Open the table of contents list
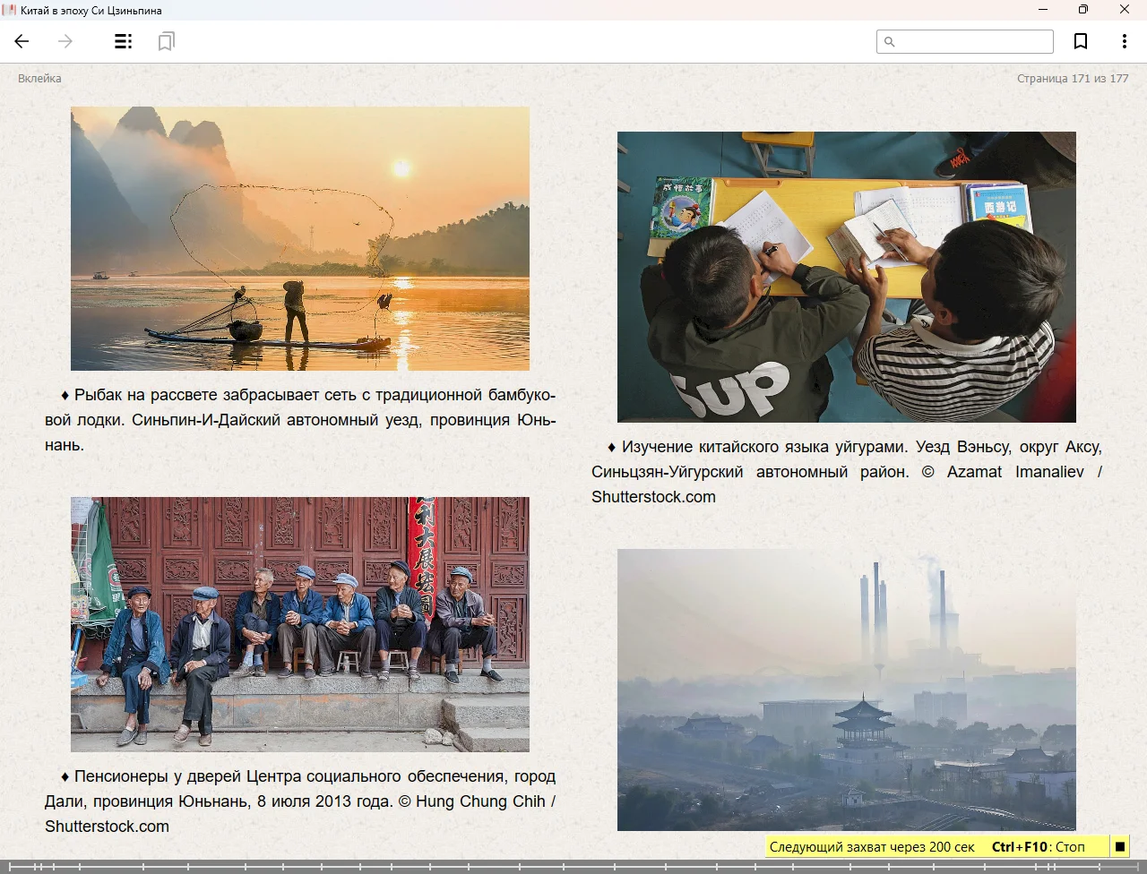1147x874 pixels. click(x=124, y=41)
